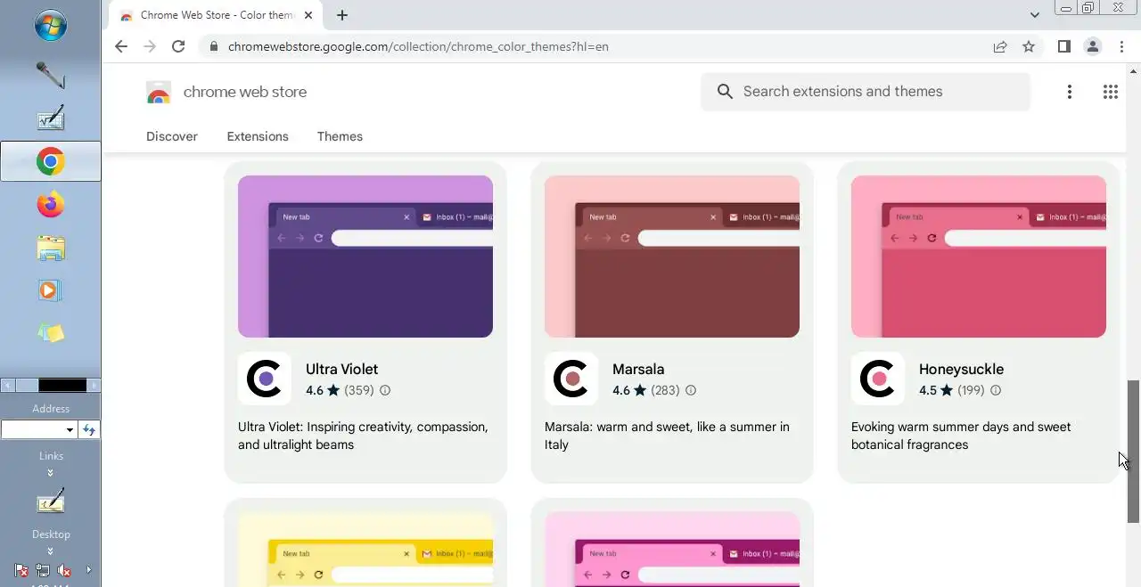Click the Address toolbar go button
This screenshot has width=1141, height=587.
[x=89, y=430]
